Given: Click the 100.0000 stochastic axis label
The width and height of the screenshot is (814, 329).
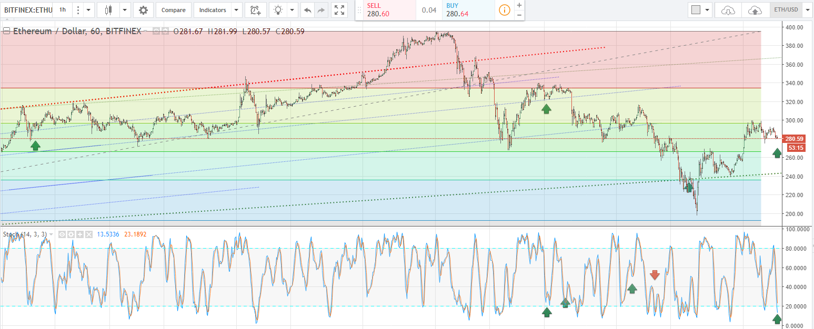Looking at the screenshot, I should coord(798,230).
